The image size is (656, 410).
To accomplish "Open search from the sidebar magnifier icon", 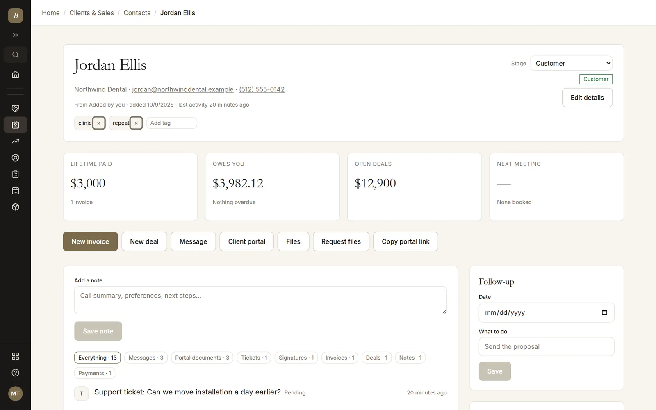I will click(x=16, y=55).
